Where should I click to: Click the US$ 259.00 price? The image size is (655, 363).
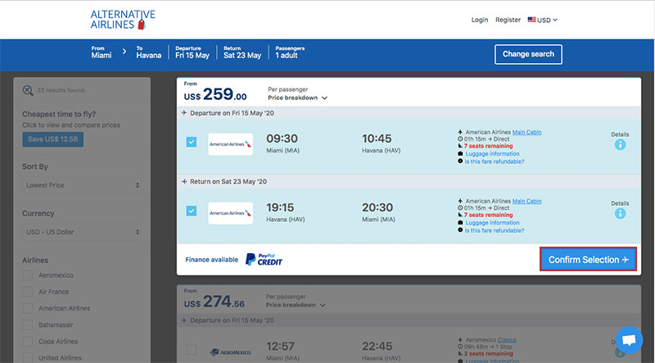click(215, 94)
